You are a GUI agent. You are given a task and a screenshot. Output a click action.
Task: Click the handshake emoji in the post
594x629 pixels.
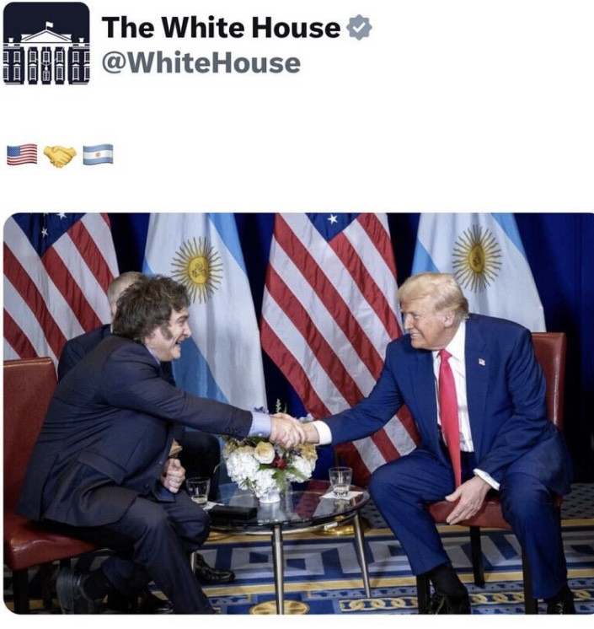pyautogui.click(x=60, y=156)
